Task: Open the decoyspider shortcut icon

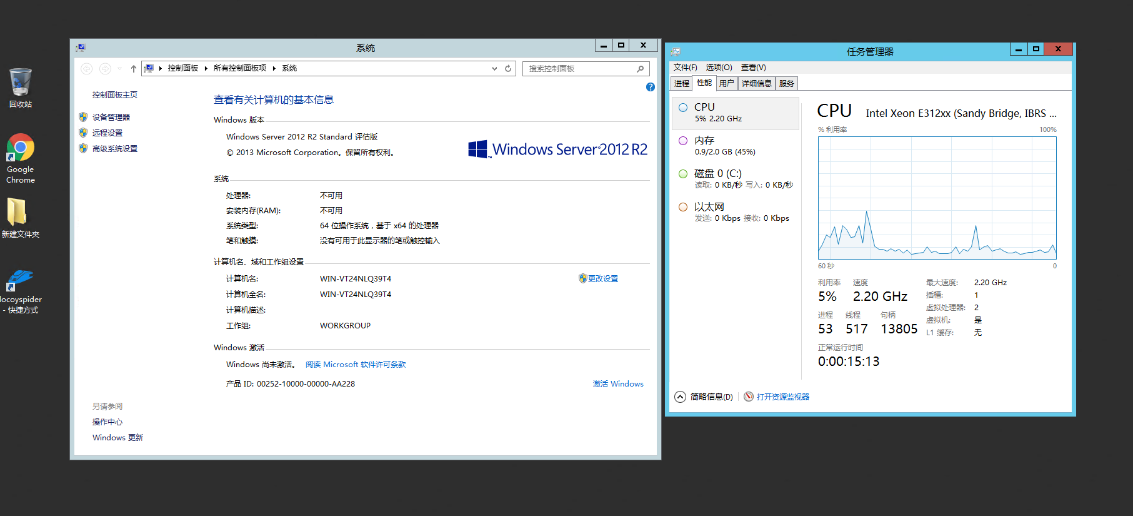Action: [x=20, y=280]
